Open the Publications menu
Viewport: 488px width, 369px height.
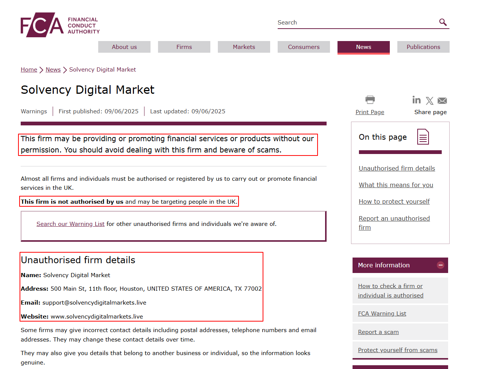pos(423,47)
